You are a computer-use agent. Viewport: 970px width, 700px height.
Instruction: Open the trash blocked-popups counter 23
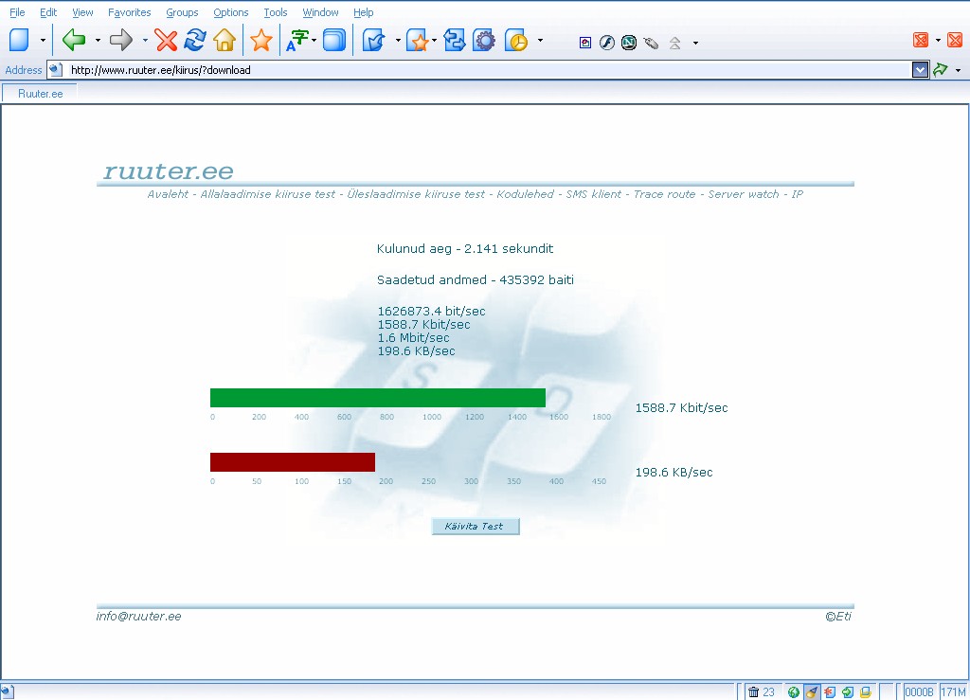click(x=761, y=692)
